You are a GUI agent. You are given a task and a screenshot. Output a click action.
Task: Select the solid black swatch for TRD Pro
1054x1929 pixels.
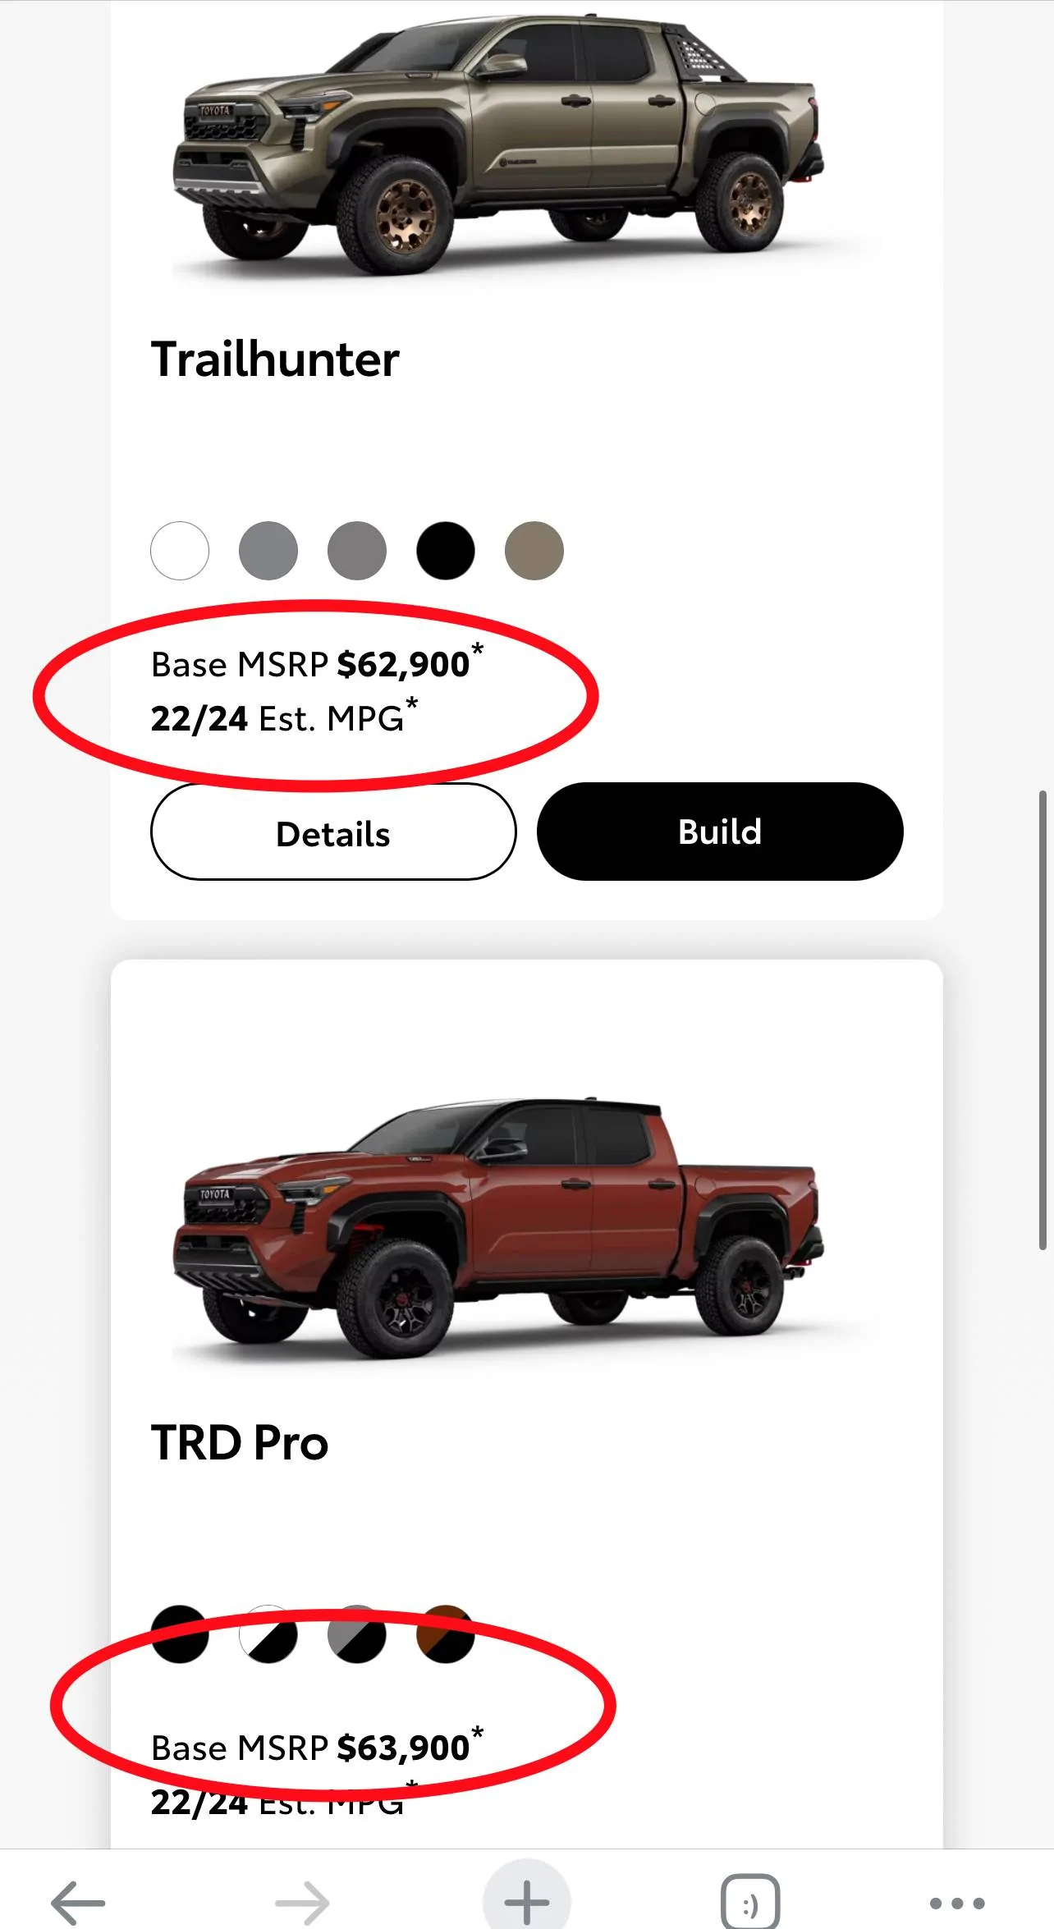pos(180,1633)
